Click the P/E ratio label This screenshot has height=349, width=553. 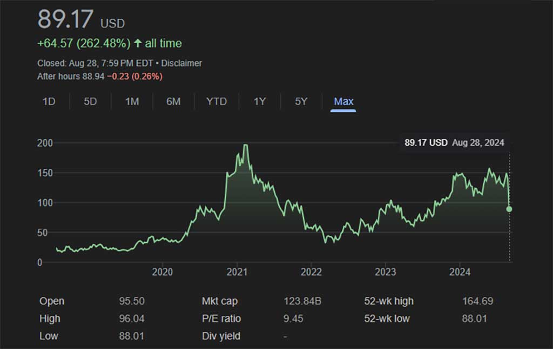click(x=221, y=319)
